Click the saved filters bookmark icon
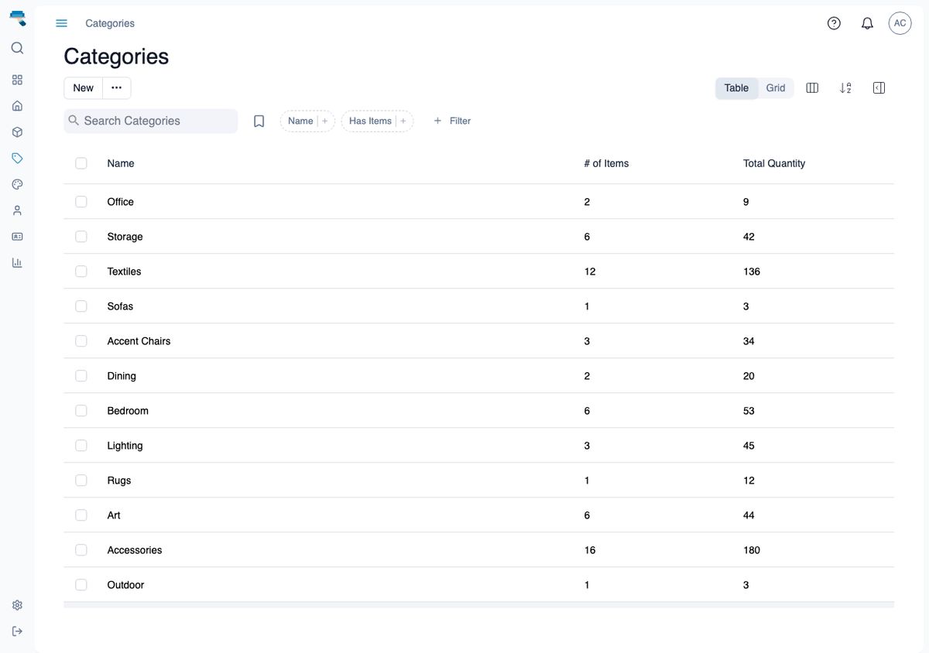This screenshot has width=929, height=653. [259, 121]
